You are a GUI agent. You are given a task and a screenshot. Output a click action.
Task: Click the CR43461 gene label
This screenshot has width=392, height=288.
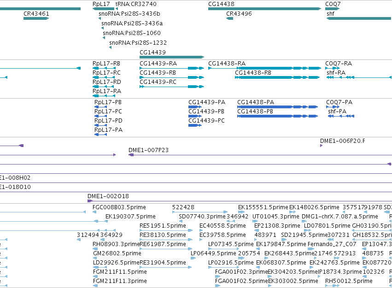click(x=36, y=14)
